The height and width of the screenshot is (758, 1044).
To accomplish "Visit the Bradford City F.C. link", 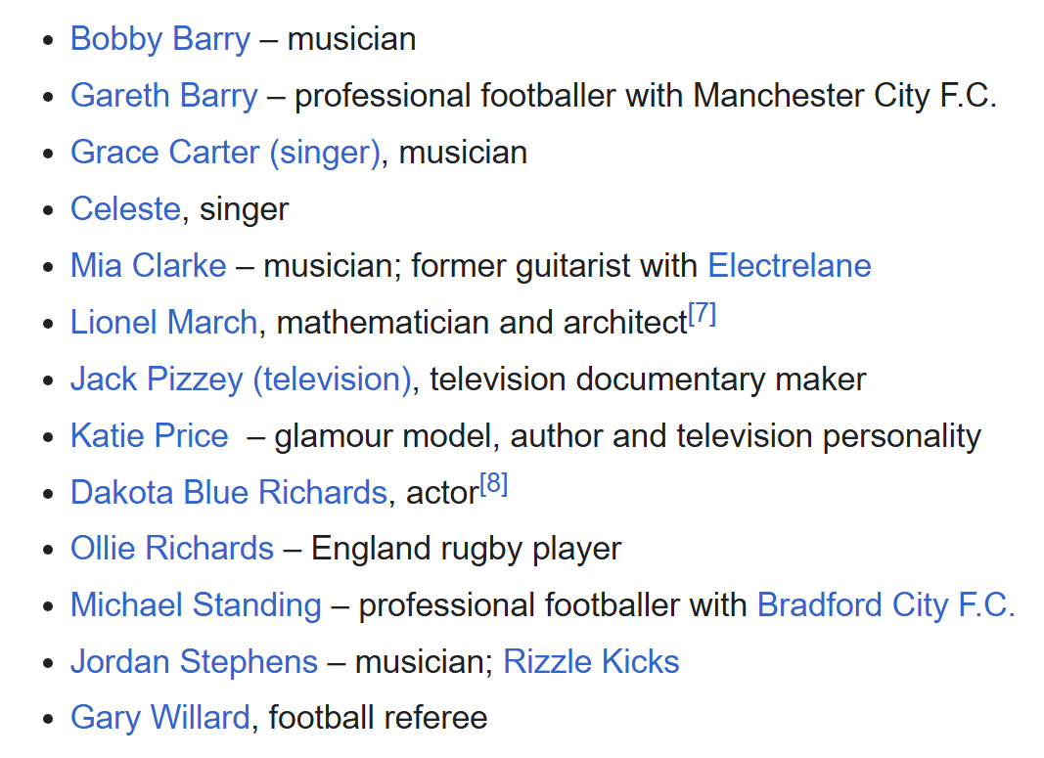I will pos(885,605).
